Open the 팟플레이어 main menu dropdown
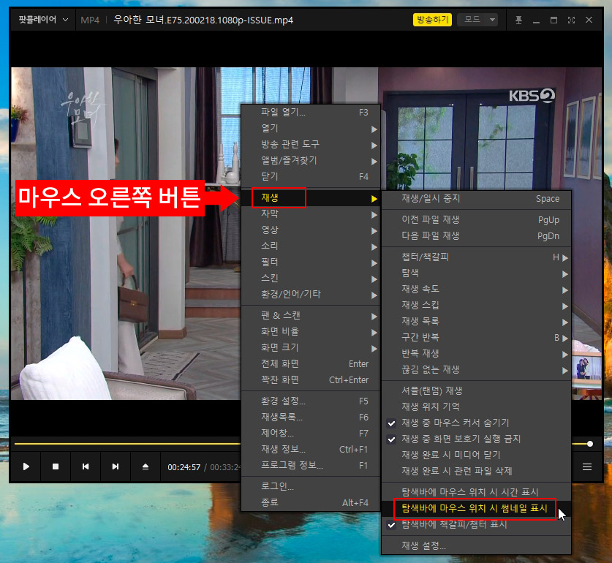The image size is (612, 563). 43,20
